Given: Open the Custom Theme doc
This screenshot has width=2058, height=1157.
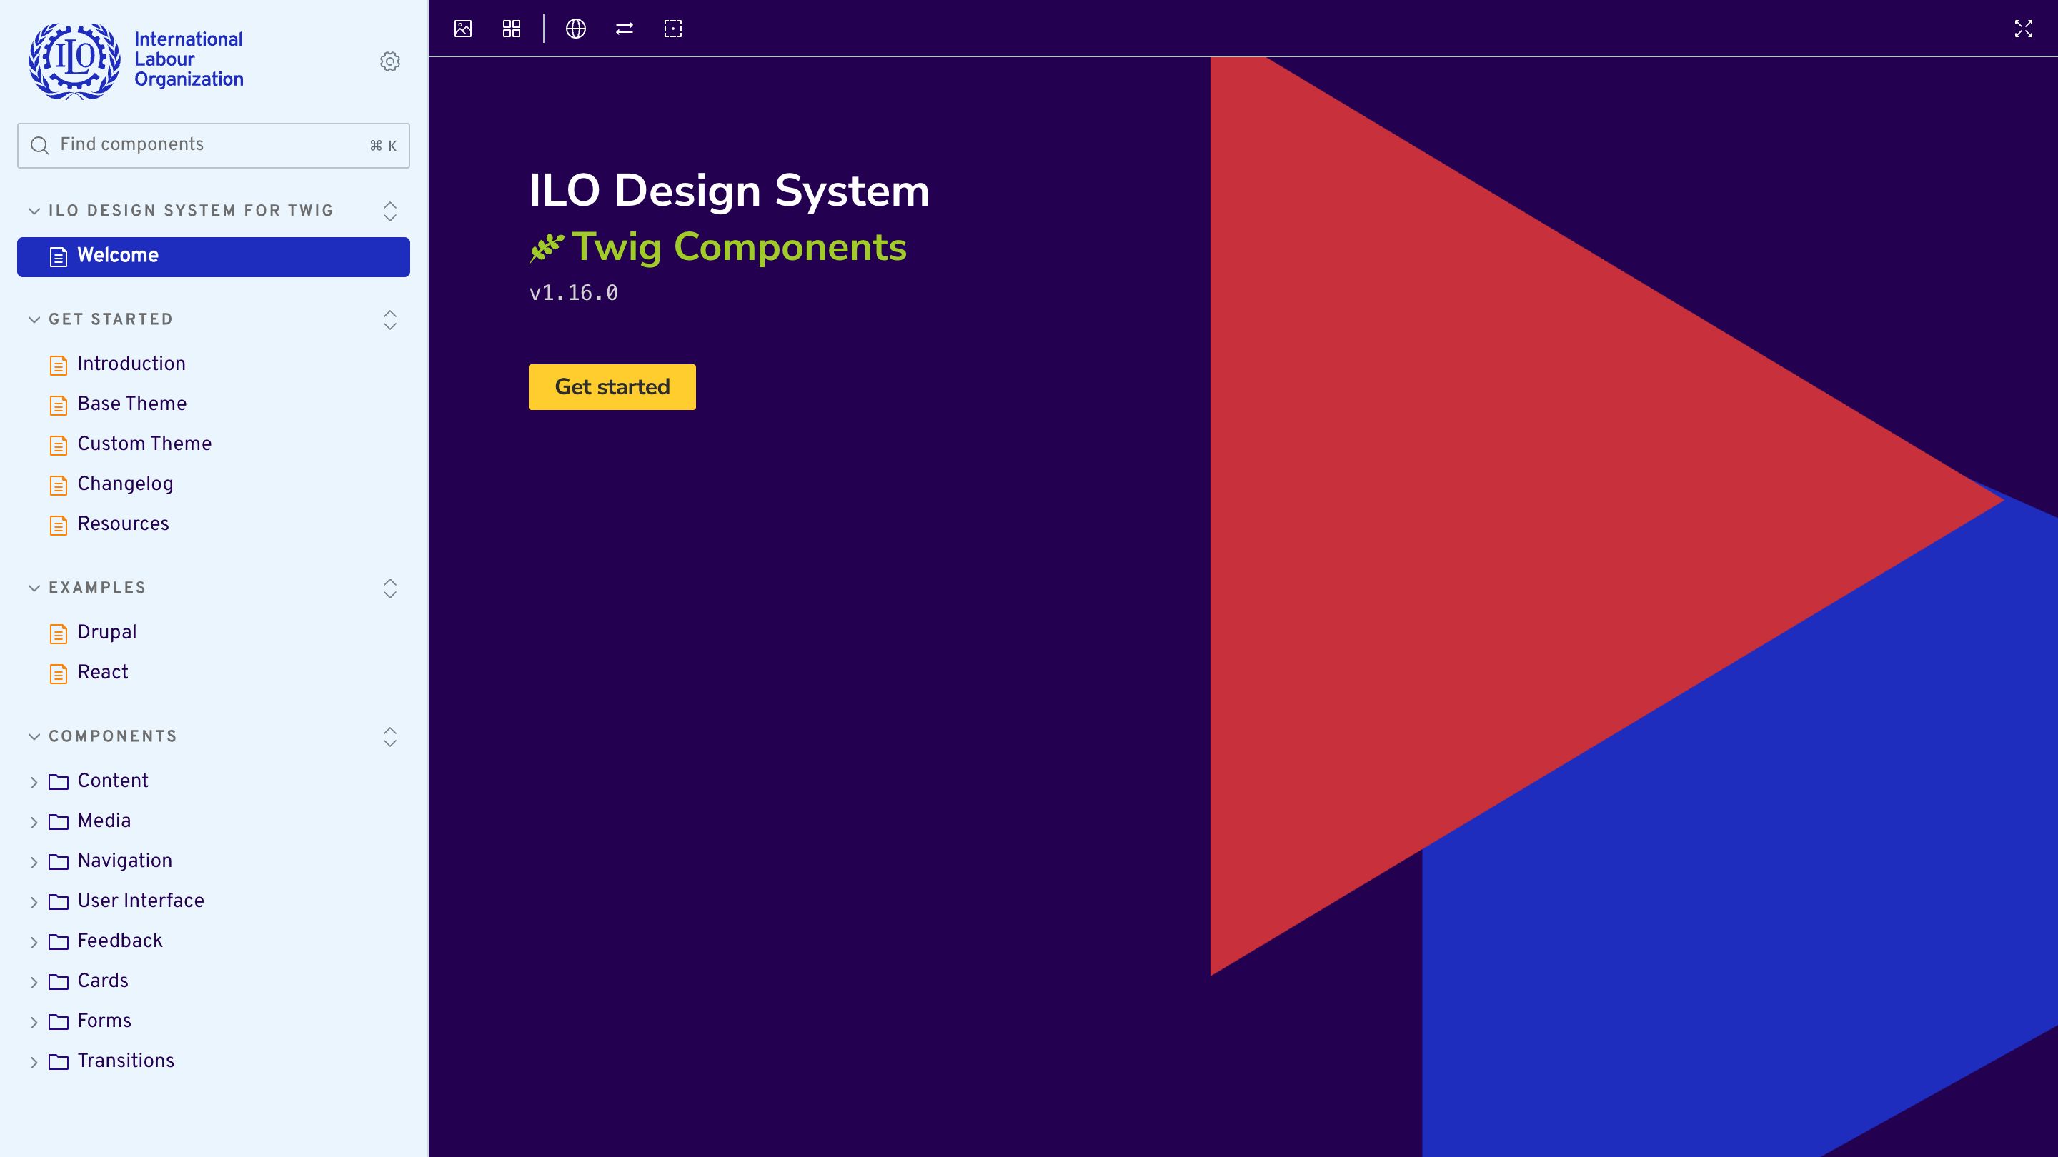Looking at the screenshot, I should [x=214, y=444].
